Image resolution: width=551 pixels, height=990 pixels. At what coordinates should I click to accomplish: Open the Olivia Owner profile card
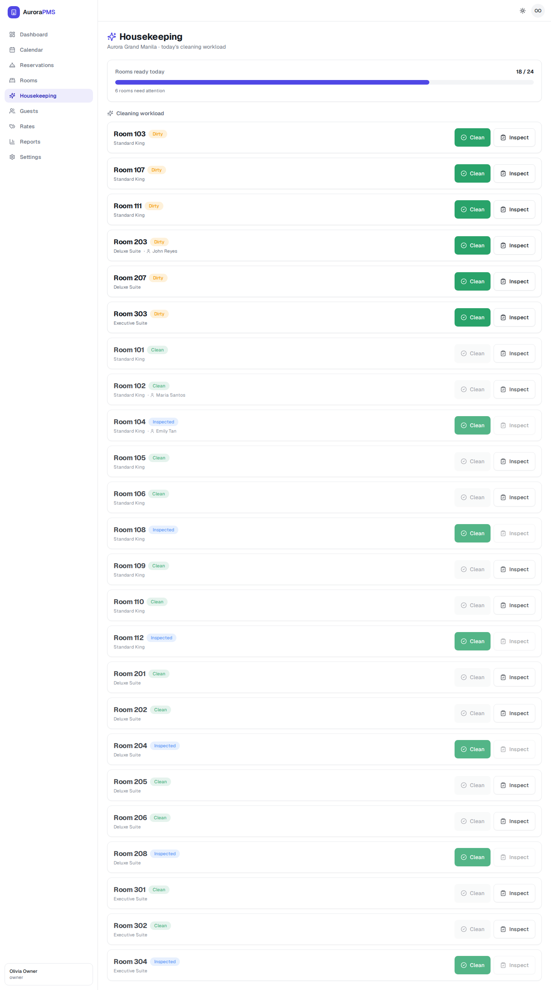point(49,974)
